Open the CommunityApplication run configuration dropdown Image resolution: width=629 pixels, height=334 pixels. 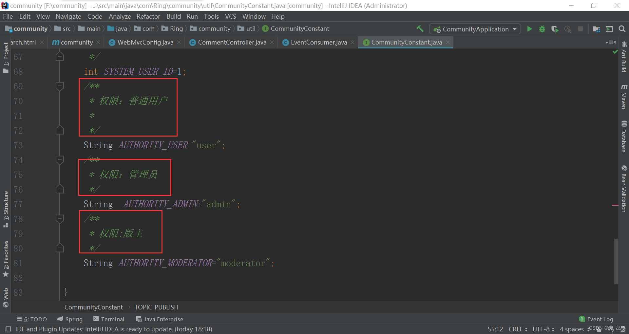(475, 29)
